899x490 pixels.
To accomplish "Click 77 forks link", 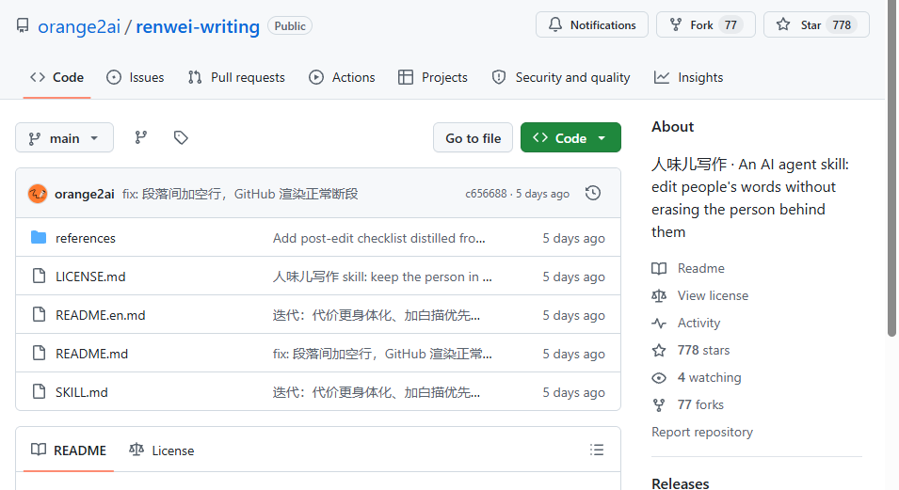I will click(x=700, y=404).
